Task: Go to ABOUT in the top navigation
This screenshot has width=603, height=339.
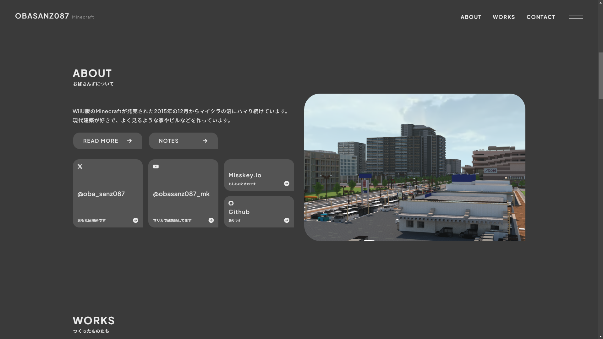Action: 471,17
